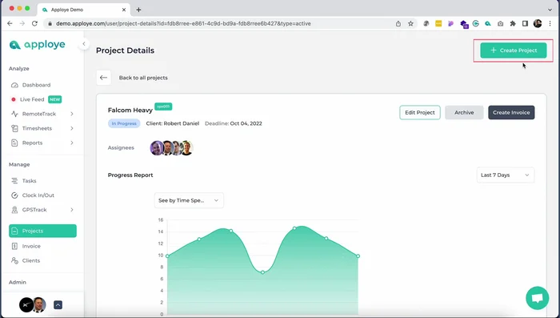Click the lowest data point on chart
560x318 pixels.
pyautogui.click(x=262, y=272)
